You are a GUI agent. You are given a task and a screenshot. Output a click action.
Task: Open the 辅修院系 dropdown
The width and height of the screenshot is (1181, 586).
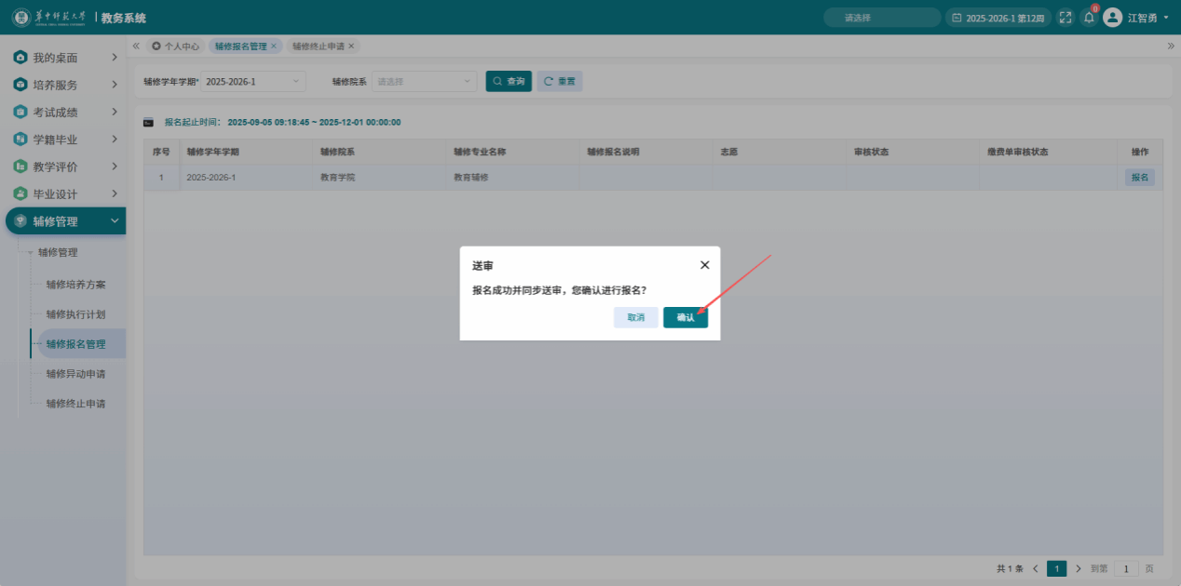pyautogui.click(x=425, y=82)
